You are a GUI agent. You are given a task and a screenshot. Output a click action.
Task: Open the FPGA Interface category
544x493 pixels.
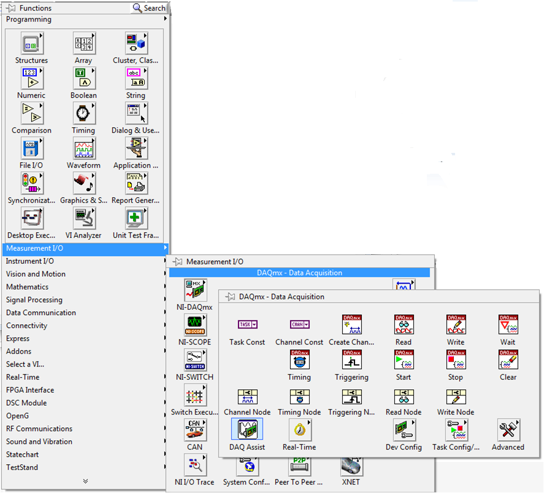click(x=85, y=390)
